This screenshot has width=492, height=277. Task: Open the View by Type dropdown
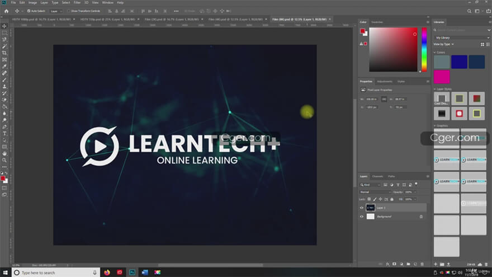pos(444,44)
